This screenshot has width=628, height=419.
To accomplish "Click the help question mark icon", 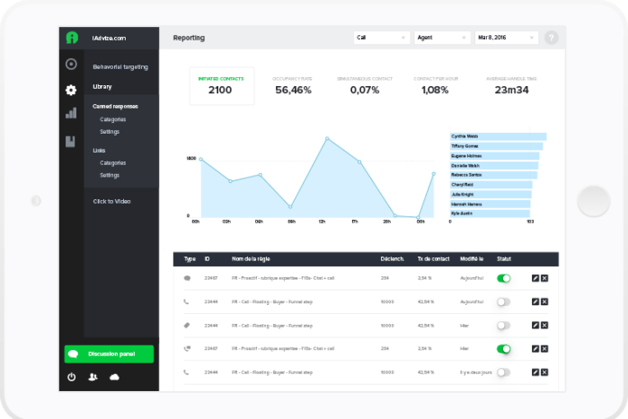I will (x=551, y=38).
